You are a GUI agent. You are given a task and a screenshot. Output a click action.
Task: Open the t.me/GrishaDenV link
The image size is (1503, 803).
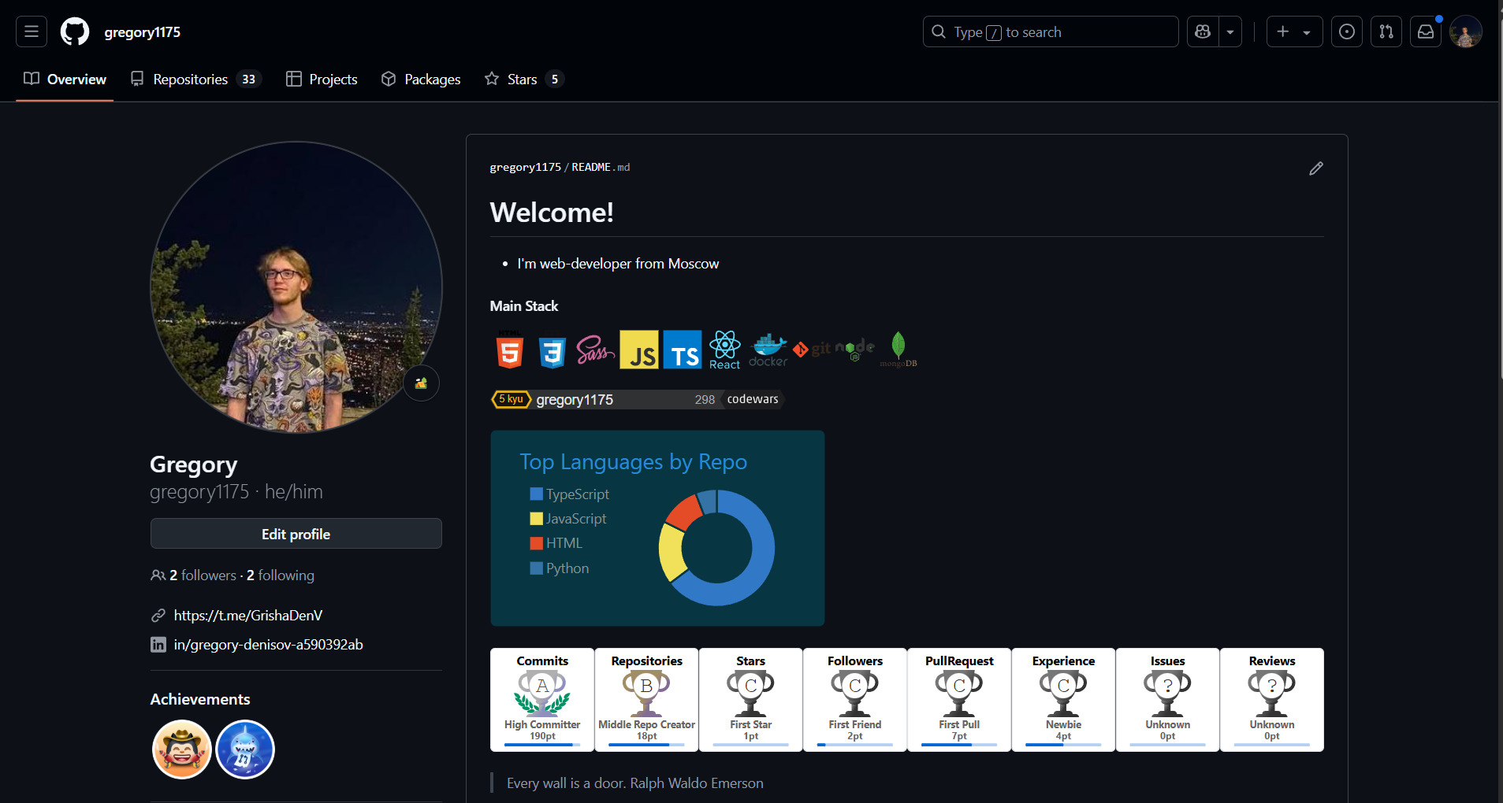click(248, 616)
